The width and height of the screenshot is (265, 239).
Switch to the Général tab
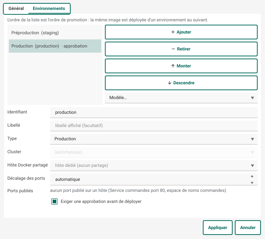click(16, 8)
